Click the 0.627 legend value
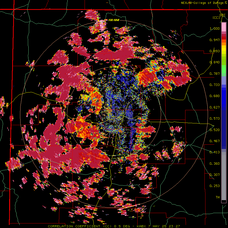This screenshot has width=228, height=228. pyautogui.click(x=215, y=107)
